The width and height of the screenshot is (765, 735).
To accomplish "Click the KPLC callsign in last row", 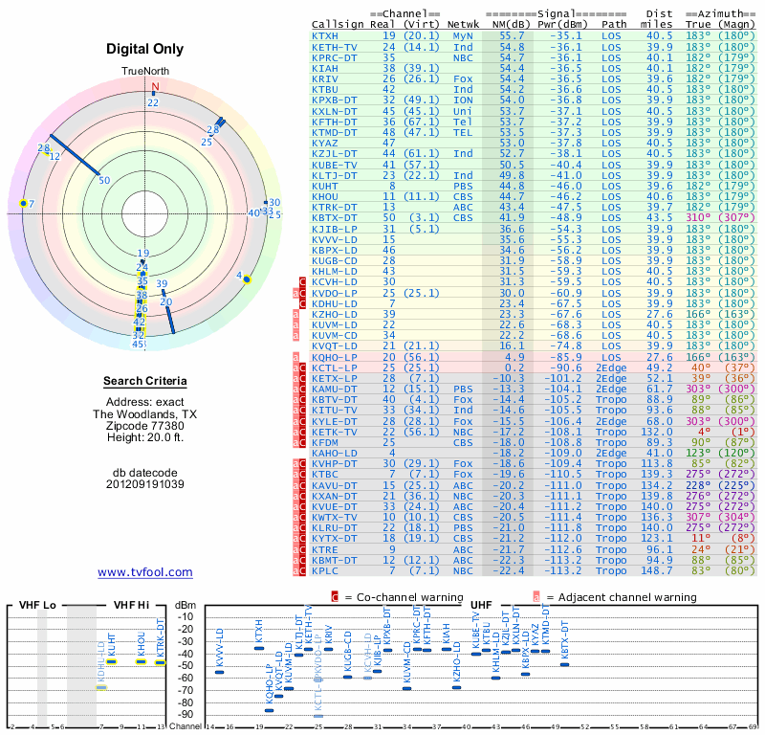I will (x=325, y=570).
